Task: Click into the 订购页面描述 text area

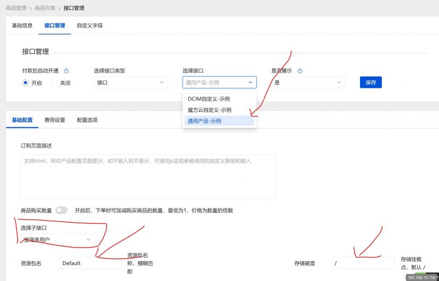Action: [148, 176]
